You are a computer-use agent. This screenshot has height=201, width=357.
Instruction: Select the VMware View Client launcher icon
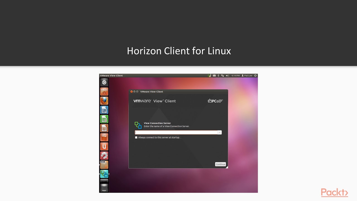[104, 174]
